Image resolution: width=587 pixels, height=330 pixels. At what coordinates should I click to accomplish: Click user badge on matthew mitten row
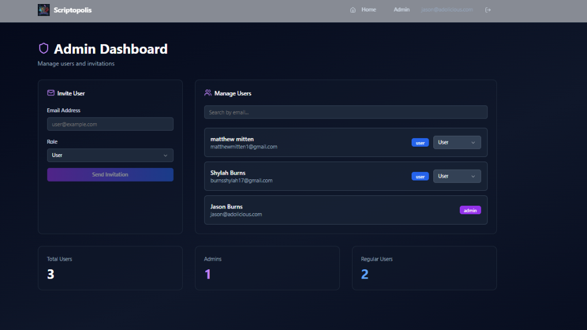pyautogui.click(x=420, y=143)
